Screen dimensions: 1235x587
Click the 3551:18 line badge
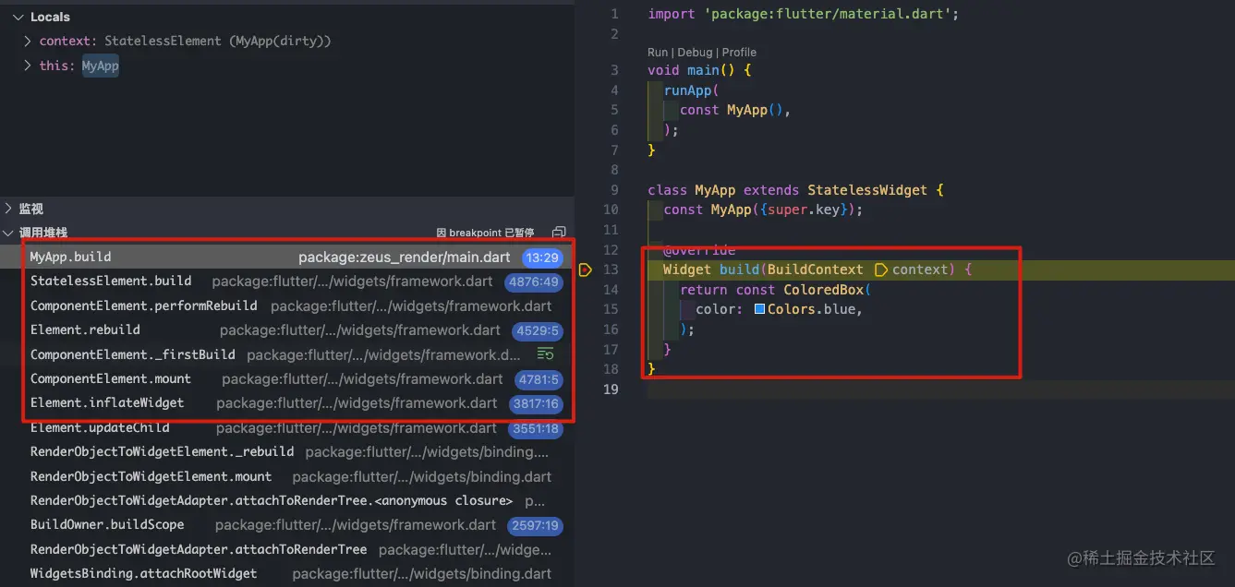point(536,428)
